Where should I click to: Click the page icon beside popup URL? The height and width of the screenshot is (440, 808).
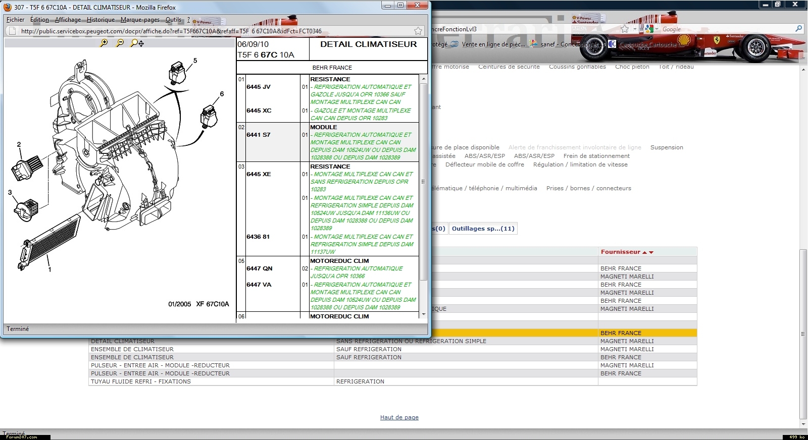point(13,31)
